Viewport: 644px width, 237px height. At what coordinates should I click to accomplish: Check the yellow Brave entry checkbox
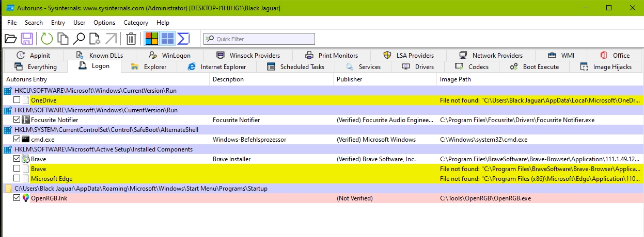[17, 169]
